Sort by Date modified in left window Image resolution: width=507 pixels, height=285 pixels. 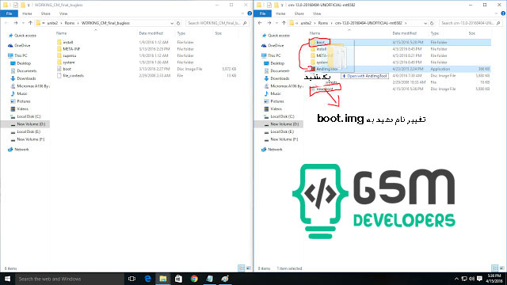coord(151,33)
